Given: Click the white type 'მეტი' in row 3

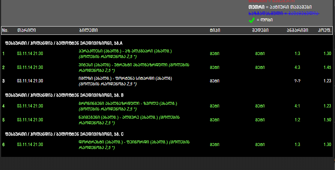Looking at the screenshot, I should (215, 81).
